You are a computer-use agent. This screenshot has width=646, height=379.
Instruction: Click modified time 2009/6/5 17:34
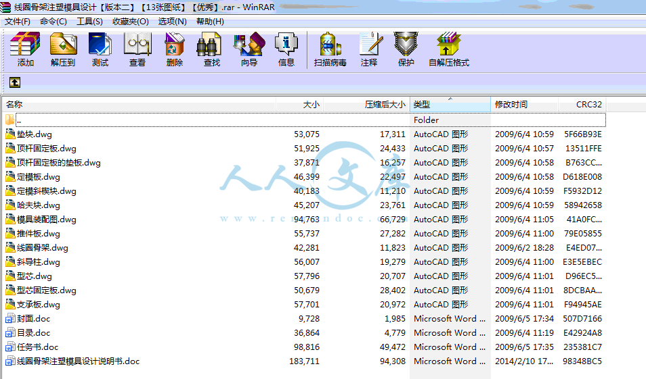point(525,319)
